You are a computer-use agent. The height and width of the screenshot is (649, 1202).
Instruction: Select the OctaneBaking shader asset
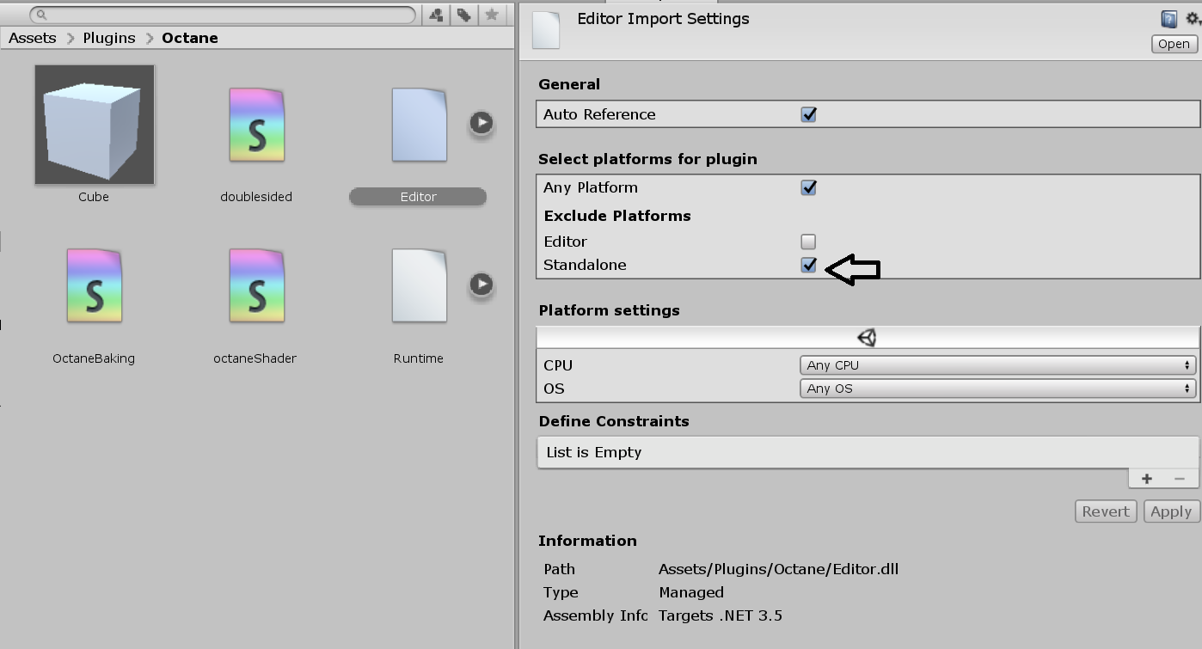click(94, 285)
